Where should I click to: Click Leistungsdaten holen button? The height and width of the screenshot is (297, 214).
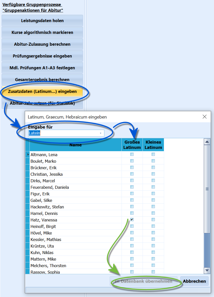click(42, 21)
